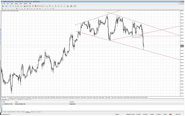This screenshot has height=116, width=185.
Task: Click the Templates icon
Action: [x=75, y=6]
